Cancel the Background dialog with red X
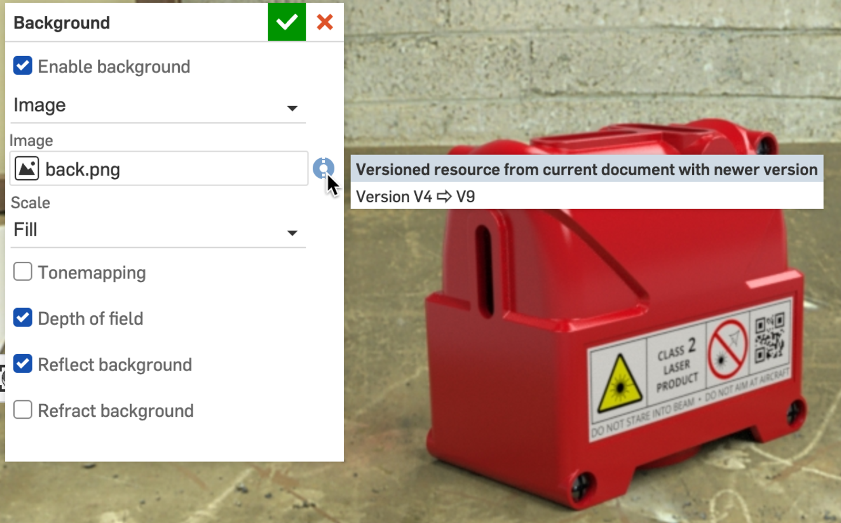This screenshot has height=523, width=841. [x=325, y=22]
